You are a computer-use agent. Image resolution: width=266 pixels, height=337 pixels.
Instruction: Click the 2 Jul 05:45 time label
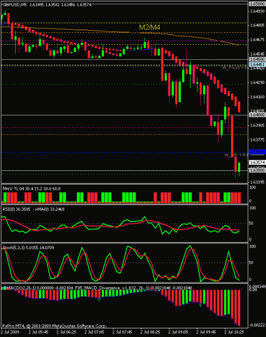(x=38, y=332)
